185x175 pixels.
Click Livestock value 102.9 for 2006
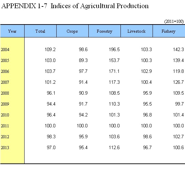146,71
